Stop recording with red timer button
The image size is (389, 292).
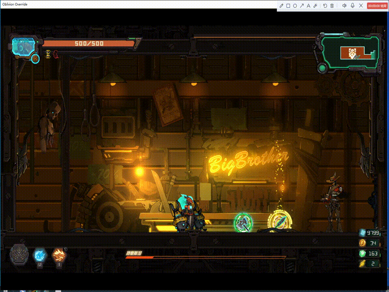(376, 6)
